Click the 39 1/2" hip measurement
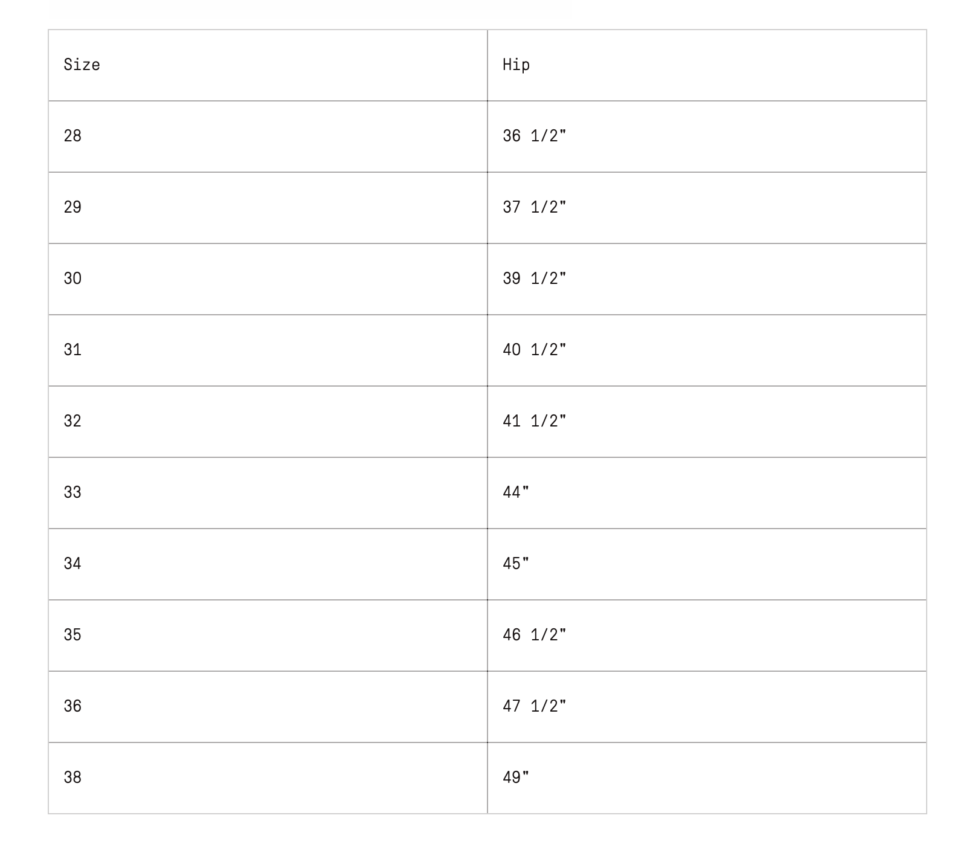Screen dimensions: 975x853 [x=535, y=278]
